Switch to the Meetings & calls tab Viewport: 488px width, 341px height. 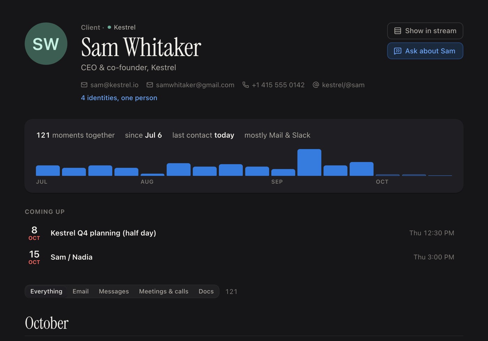pos(163,291)
